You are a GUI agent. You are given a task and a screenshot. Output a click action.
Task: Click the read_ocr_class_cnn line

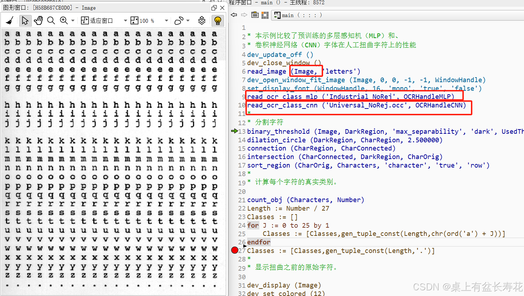(x=357, y=105)
